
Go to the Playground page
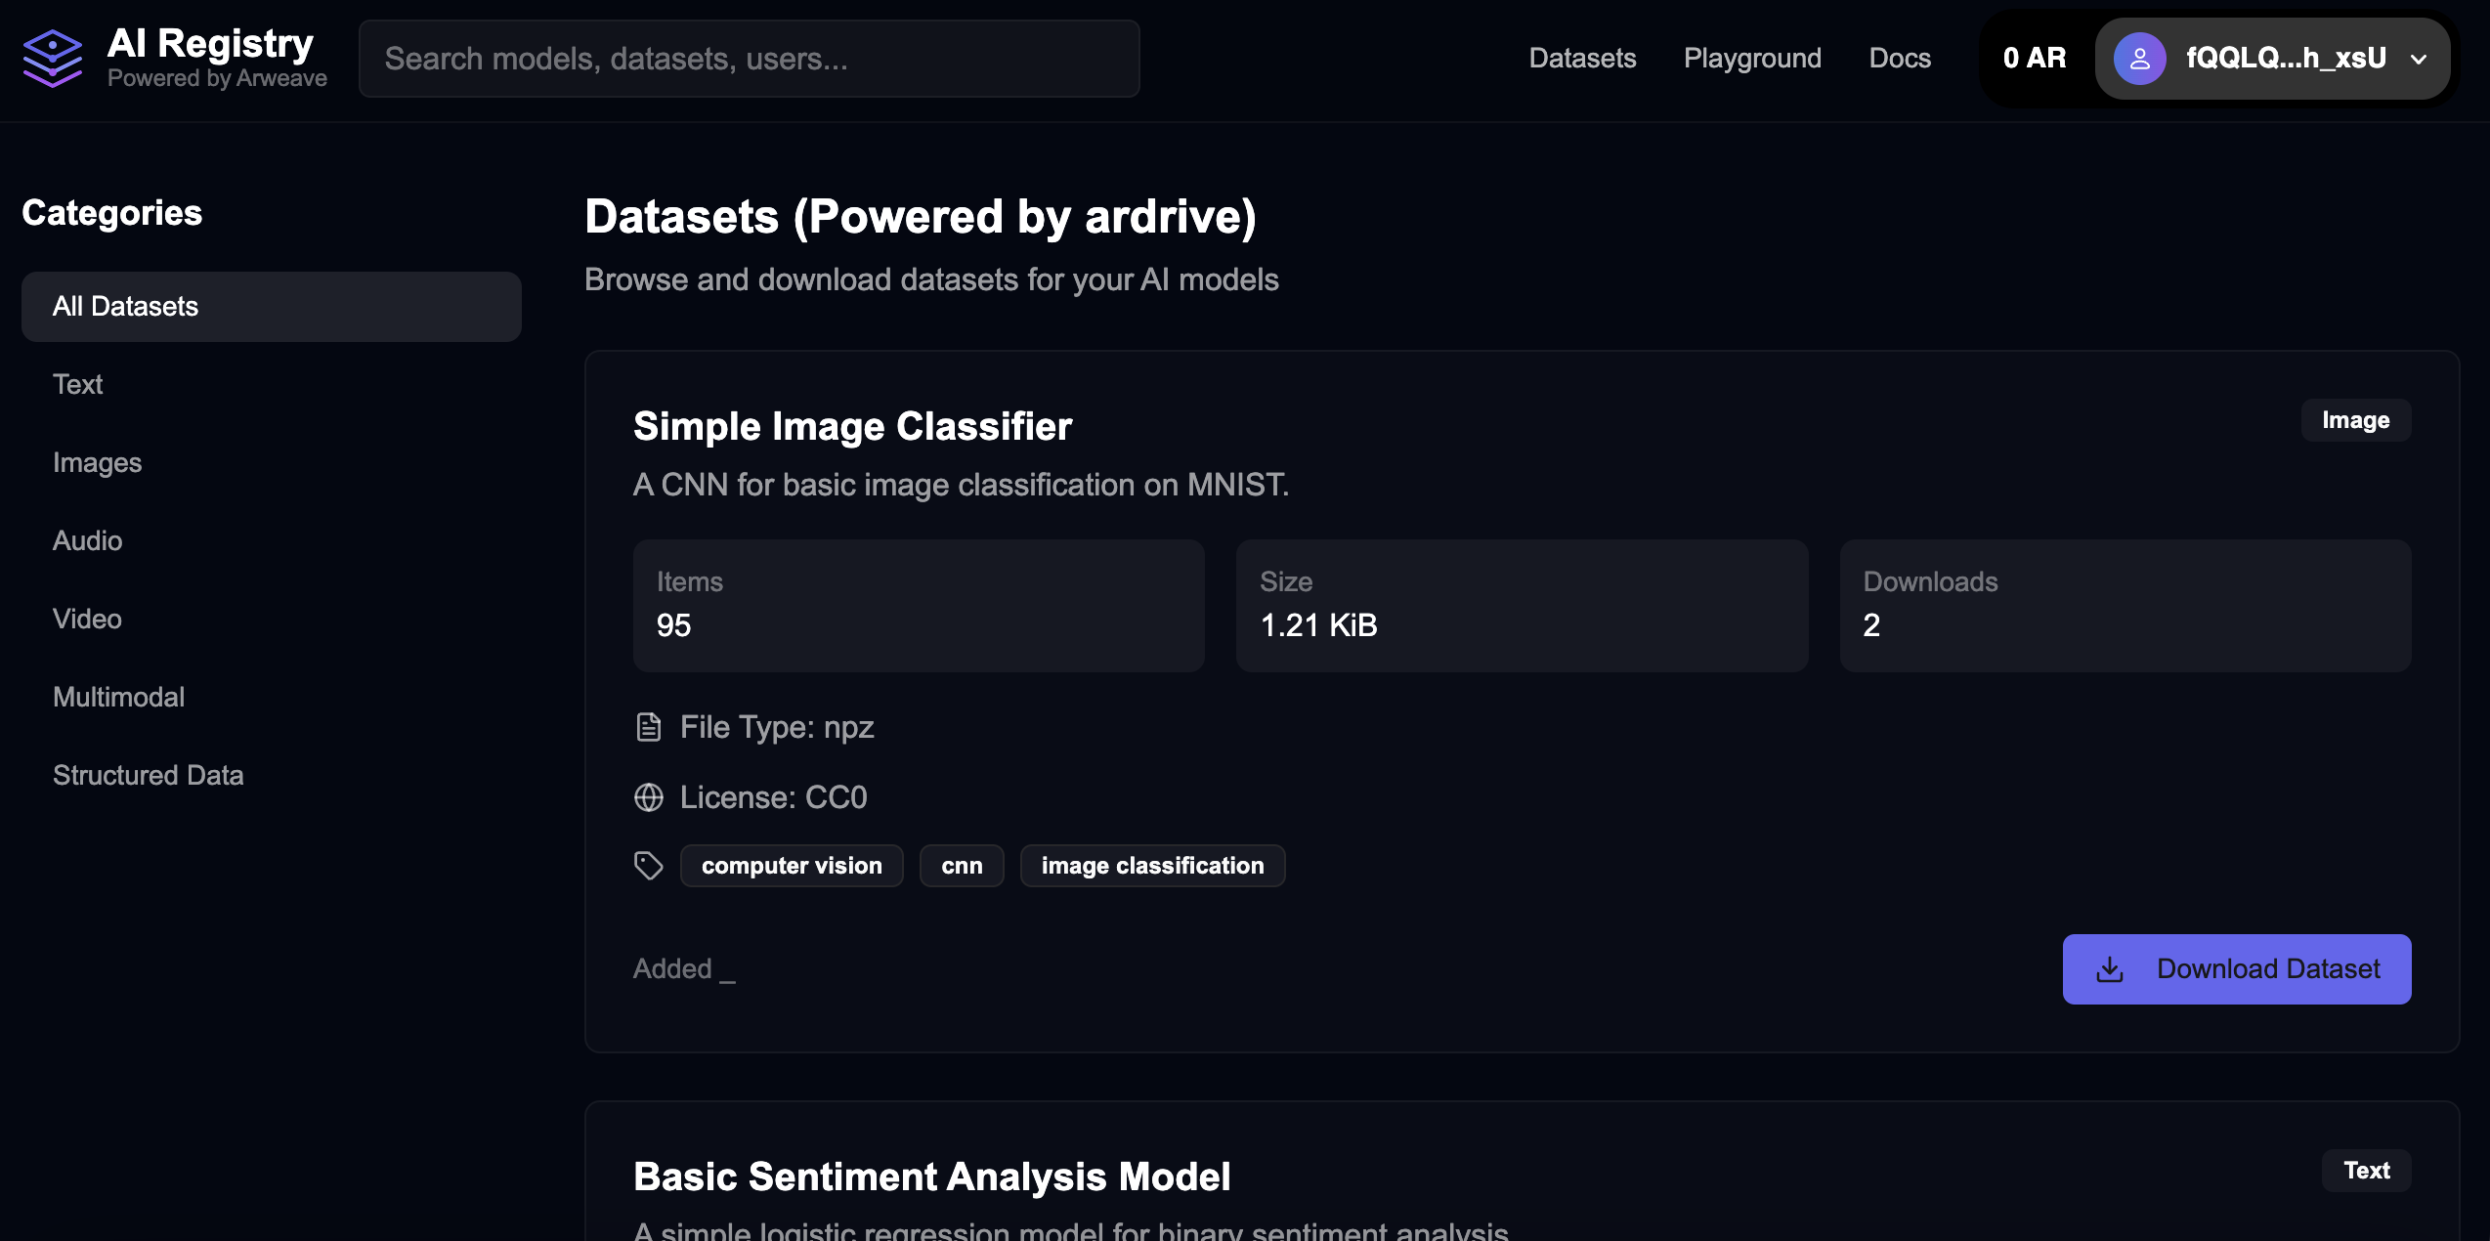(1752, 59)
